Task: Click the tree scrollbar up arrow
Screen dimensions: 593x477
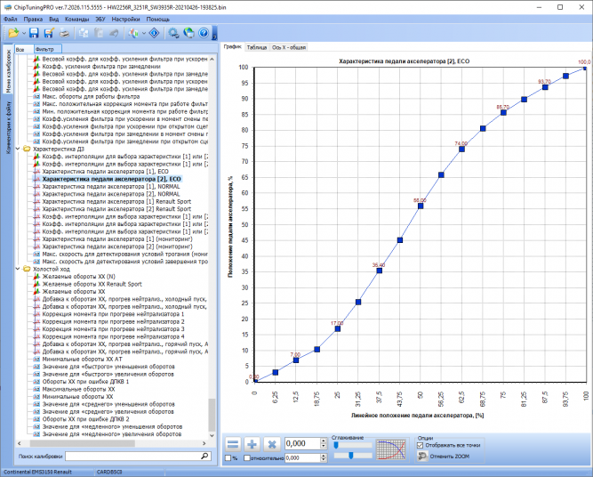Action: 212,59
